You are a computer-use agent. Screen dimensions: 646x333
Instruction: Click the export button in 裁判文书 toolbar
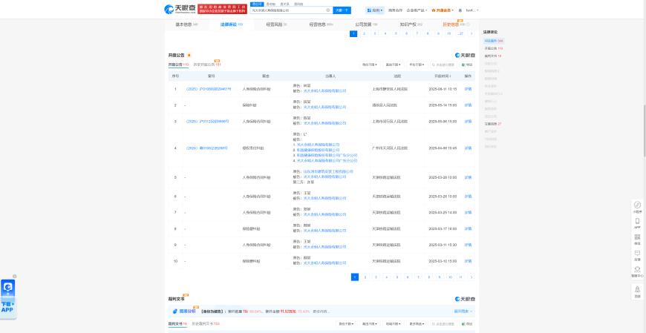click(467, 324)
